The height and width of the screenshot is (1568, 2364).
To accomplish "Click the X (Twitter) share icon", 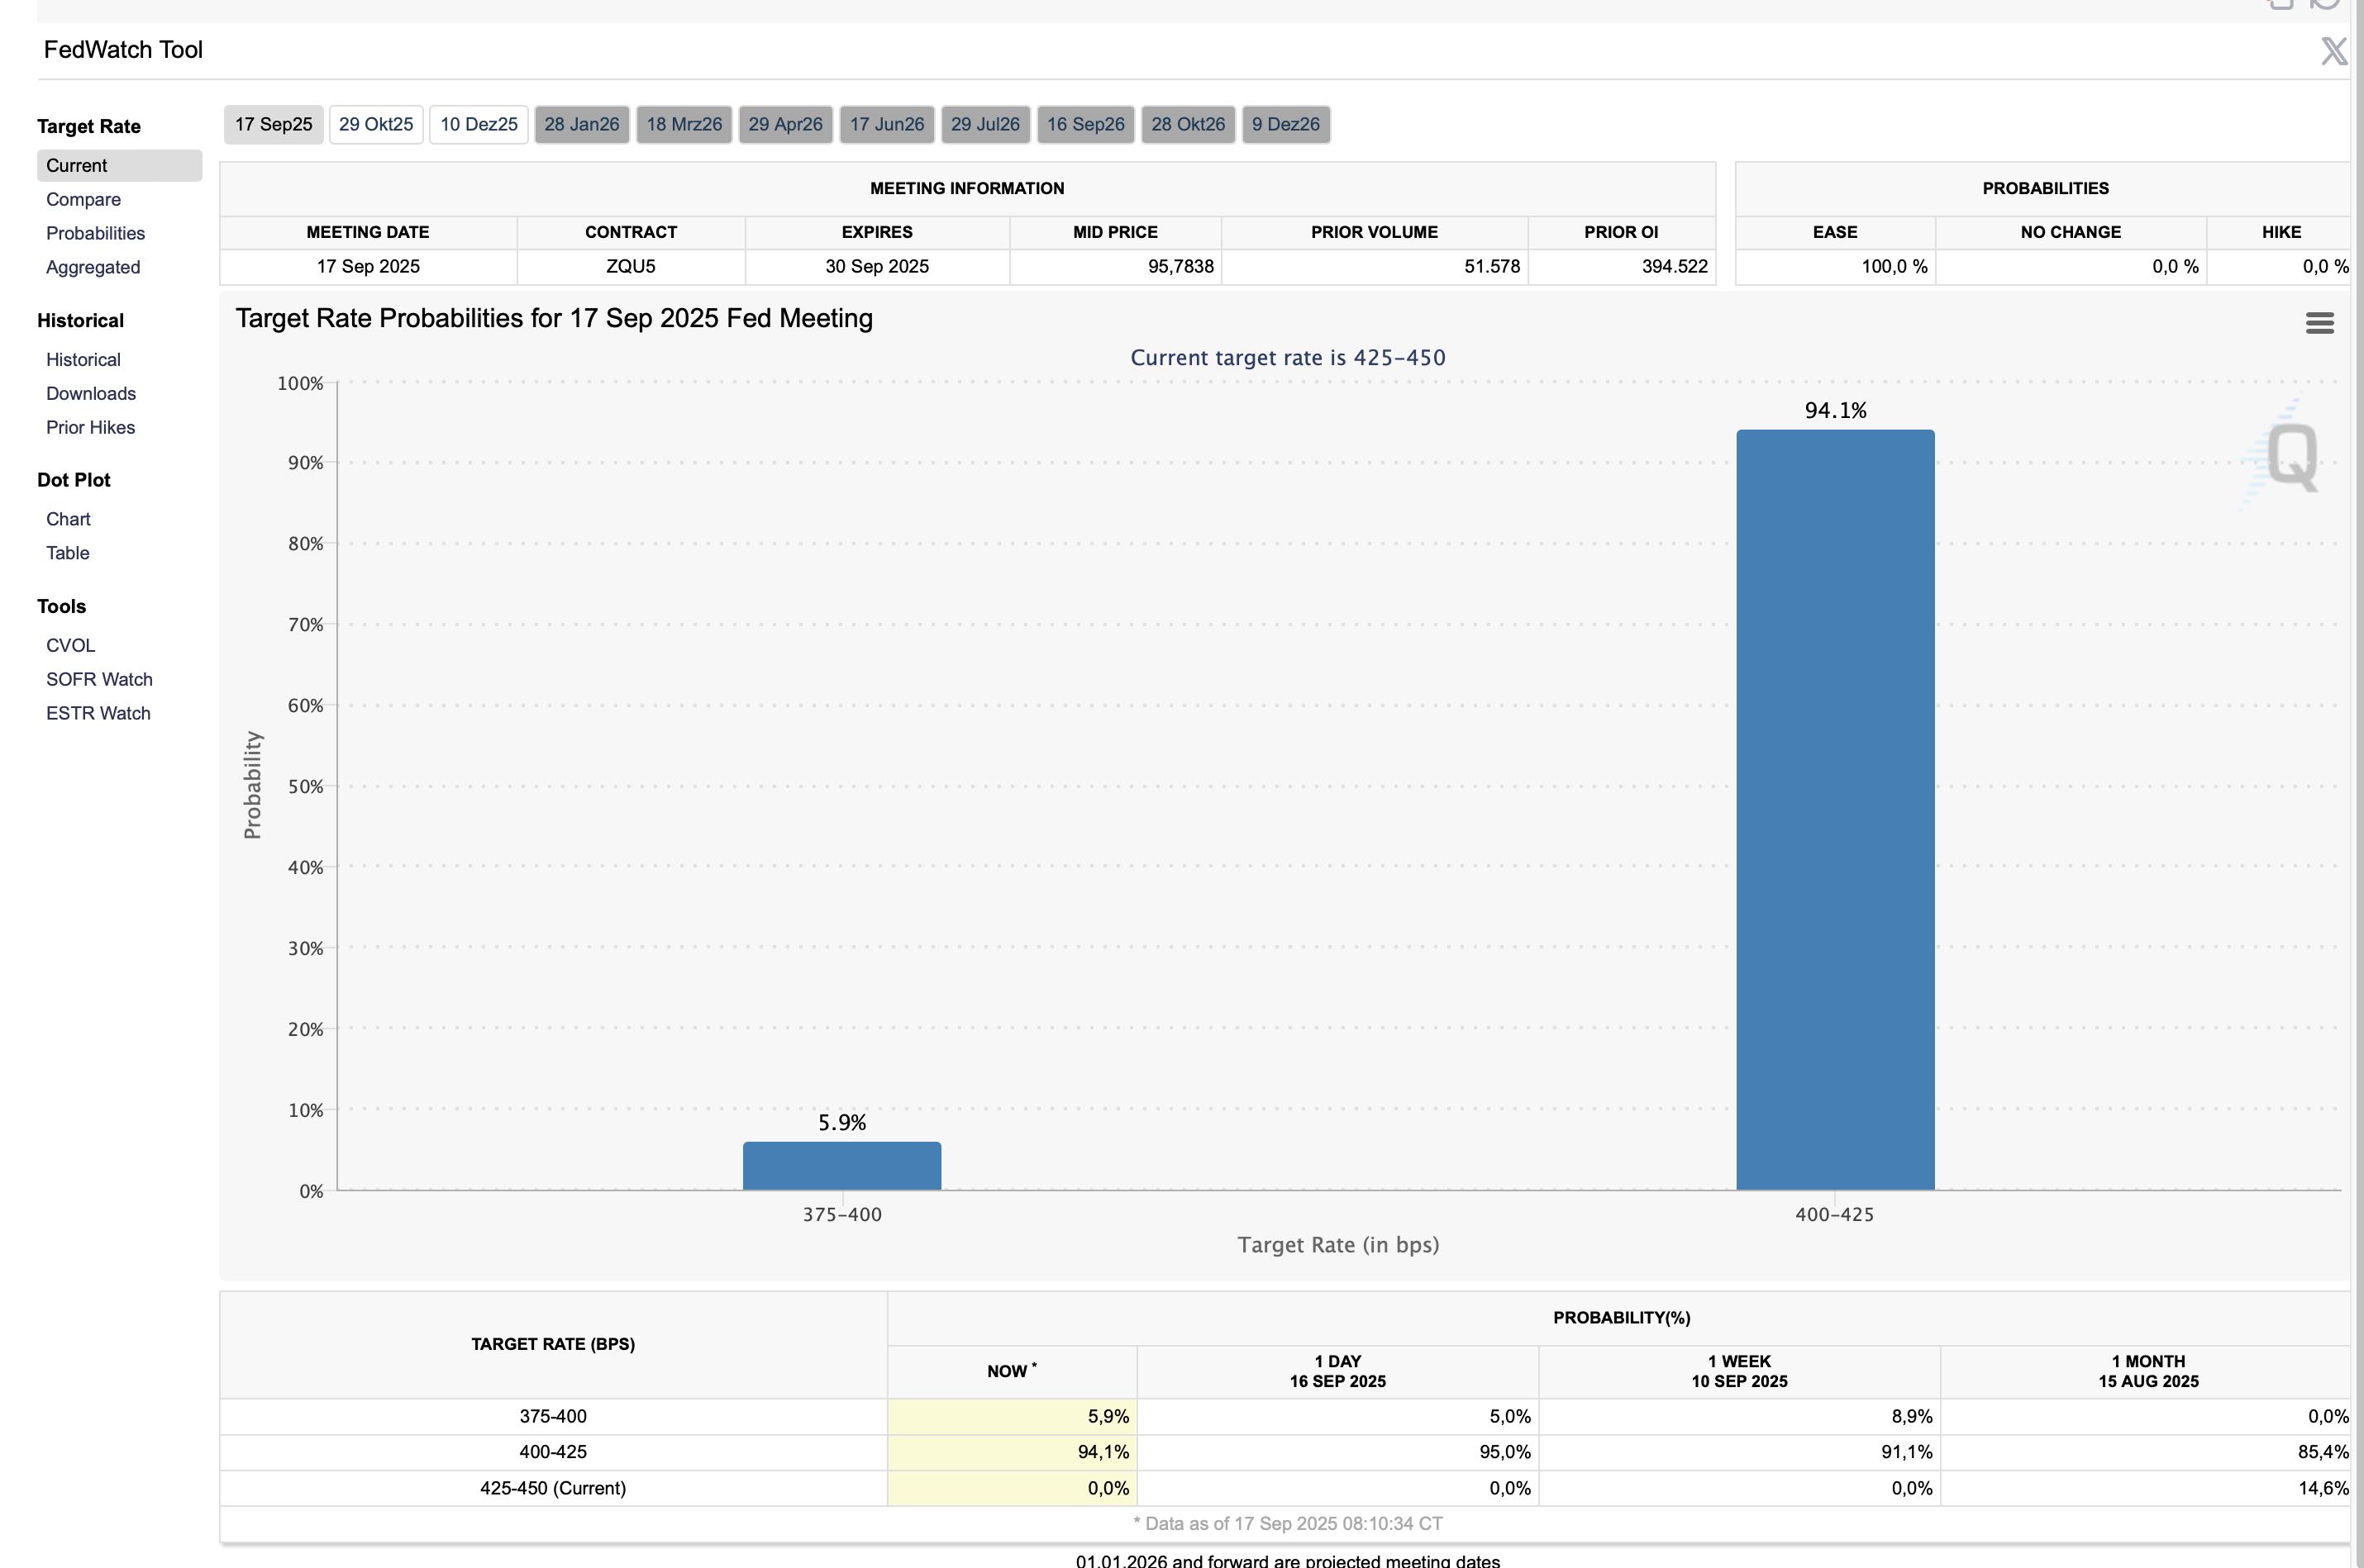I will 2333,51.
